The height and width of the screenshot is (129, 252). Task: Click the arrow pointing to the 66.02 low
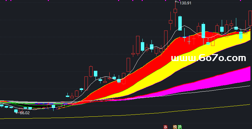19,112
